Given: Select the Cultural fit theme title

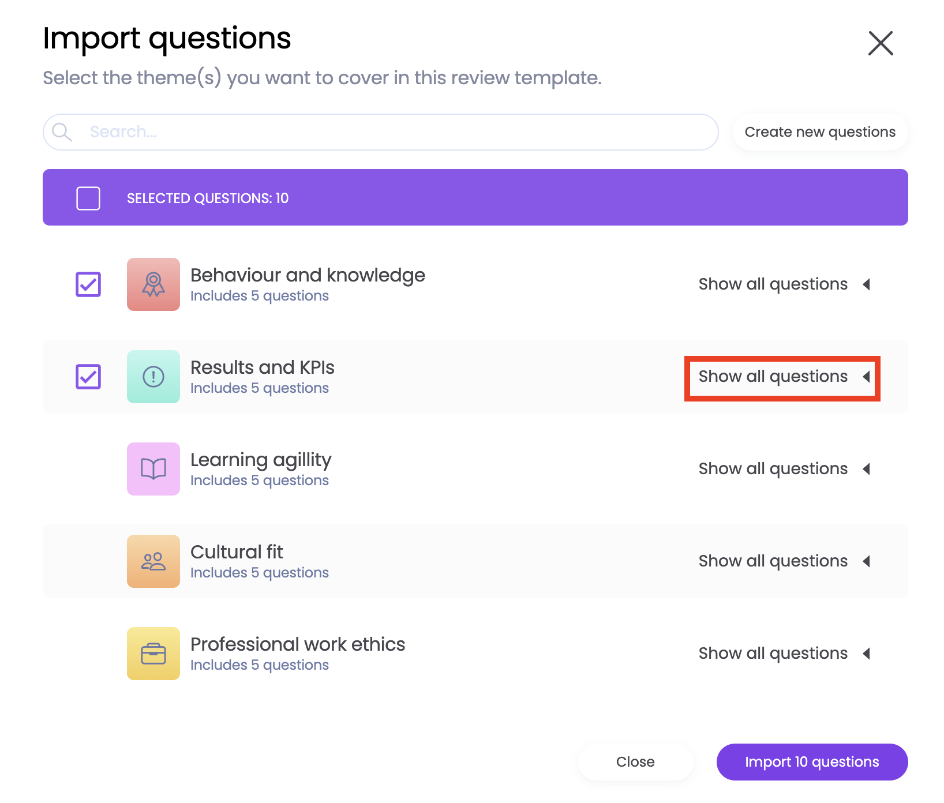Looking at the screenshot, I should 237,552.
